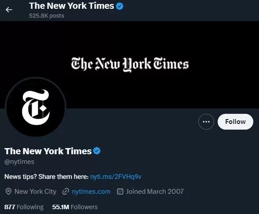The width and height of the screenshot is (259, 214).
Task: Click the chain link icon
Action: pyautogui.click(x=66, y=192)
